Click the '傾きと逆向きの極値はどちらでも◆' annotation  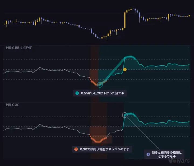(164, 154)
